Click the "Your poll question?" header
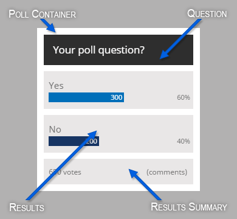237x219 pixels. coord(118,50)
